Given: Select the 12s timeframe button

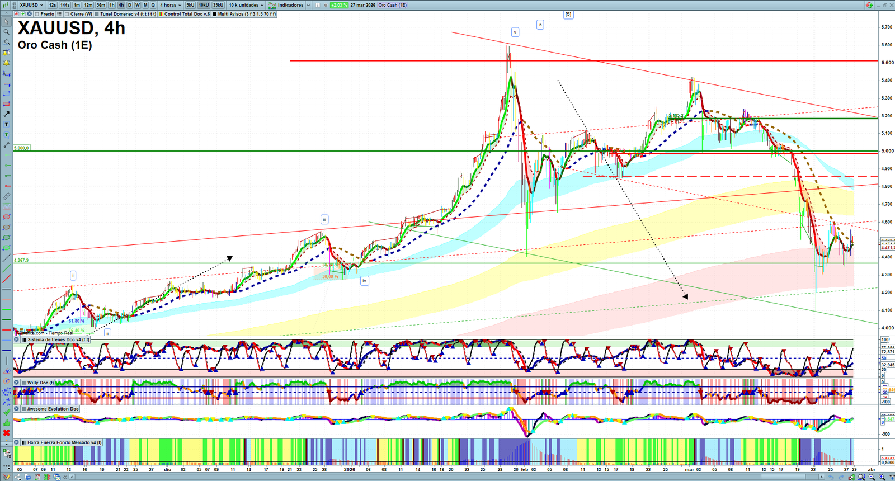Looking at the screenshot, I should click(53, 5).
